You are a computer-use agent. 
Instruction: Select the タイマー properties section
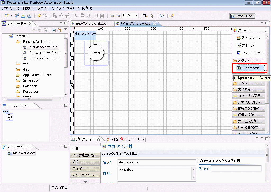pyautogui.click(x=85, y=168)
